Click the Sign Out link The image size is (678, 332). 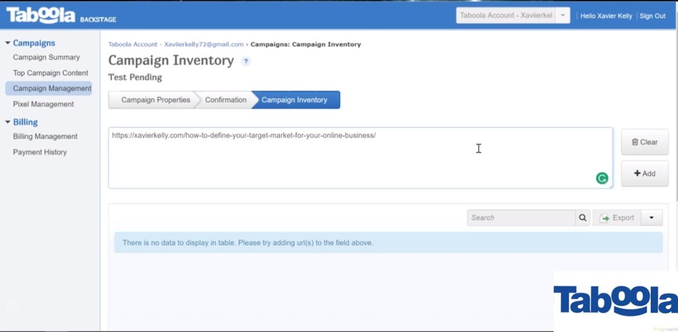click(x=652, y=16)
